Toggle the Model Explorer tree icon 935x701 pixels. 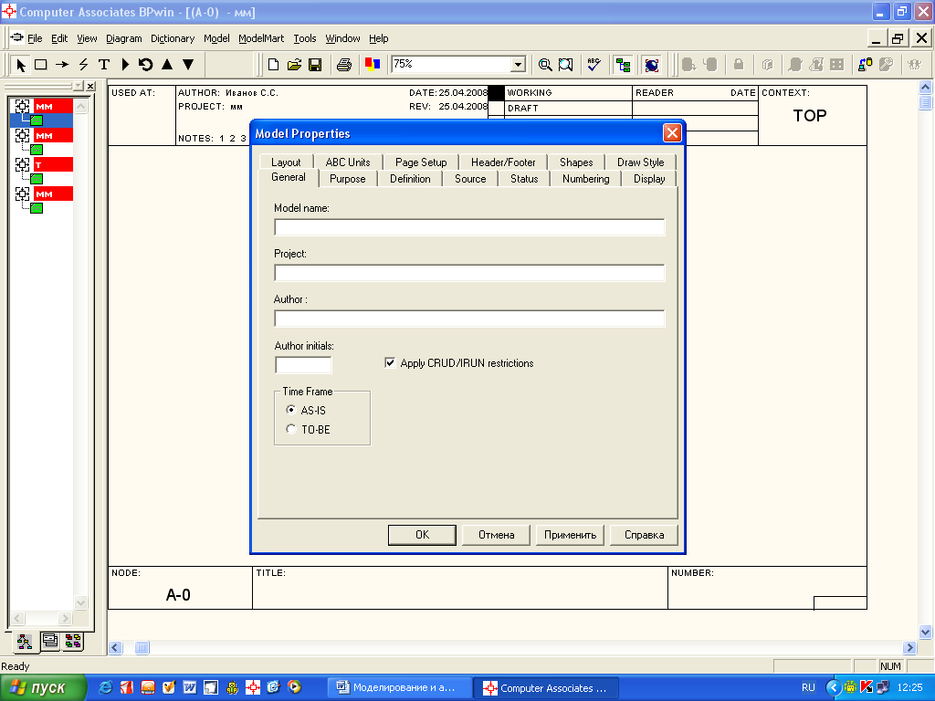[623, 65]
